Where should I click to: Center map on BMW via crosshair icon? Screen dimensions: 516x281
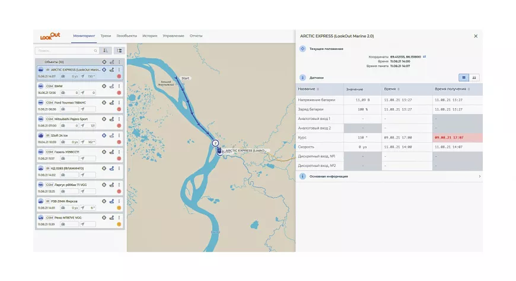click(x=104, y=86)
